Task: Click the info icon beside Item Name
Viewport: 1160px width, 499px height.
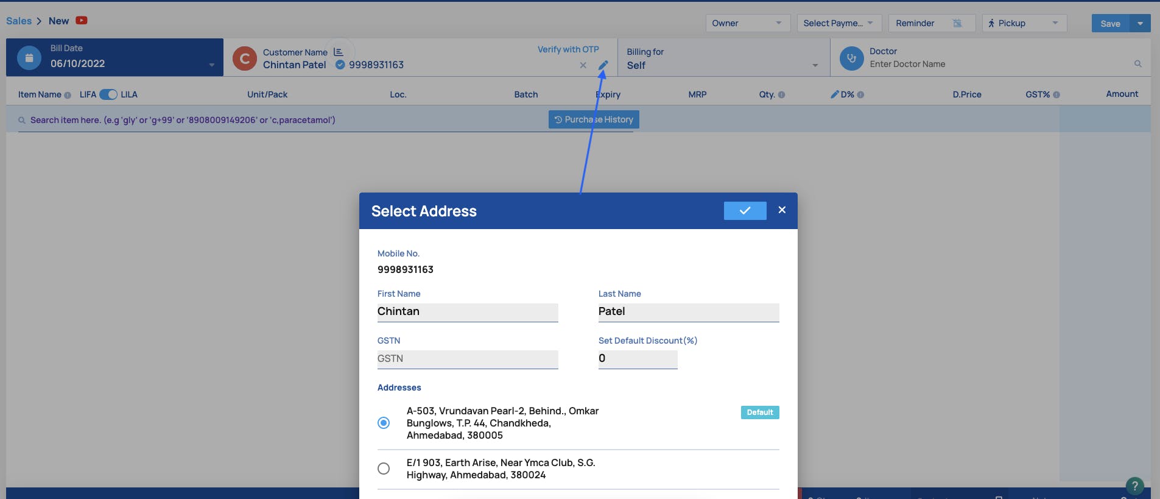Action: 68,95
